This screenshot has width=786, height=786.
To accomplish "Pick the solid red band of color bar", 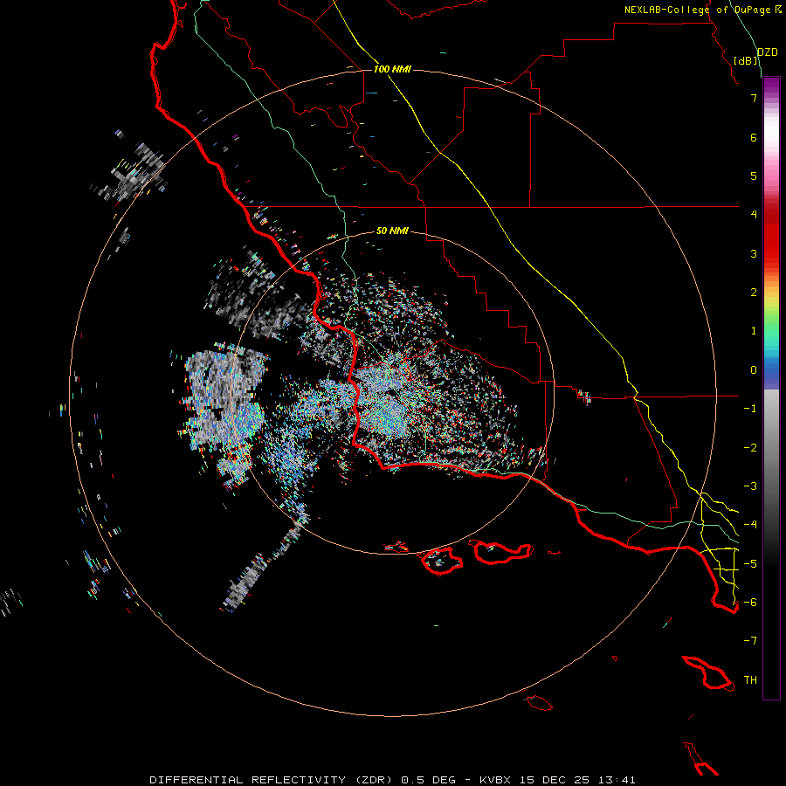I will pos(771,241).
